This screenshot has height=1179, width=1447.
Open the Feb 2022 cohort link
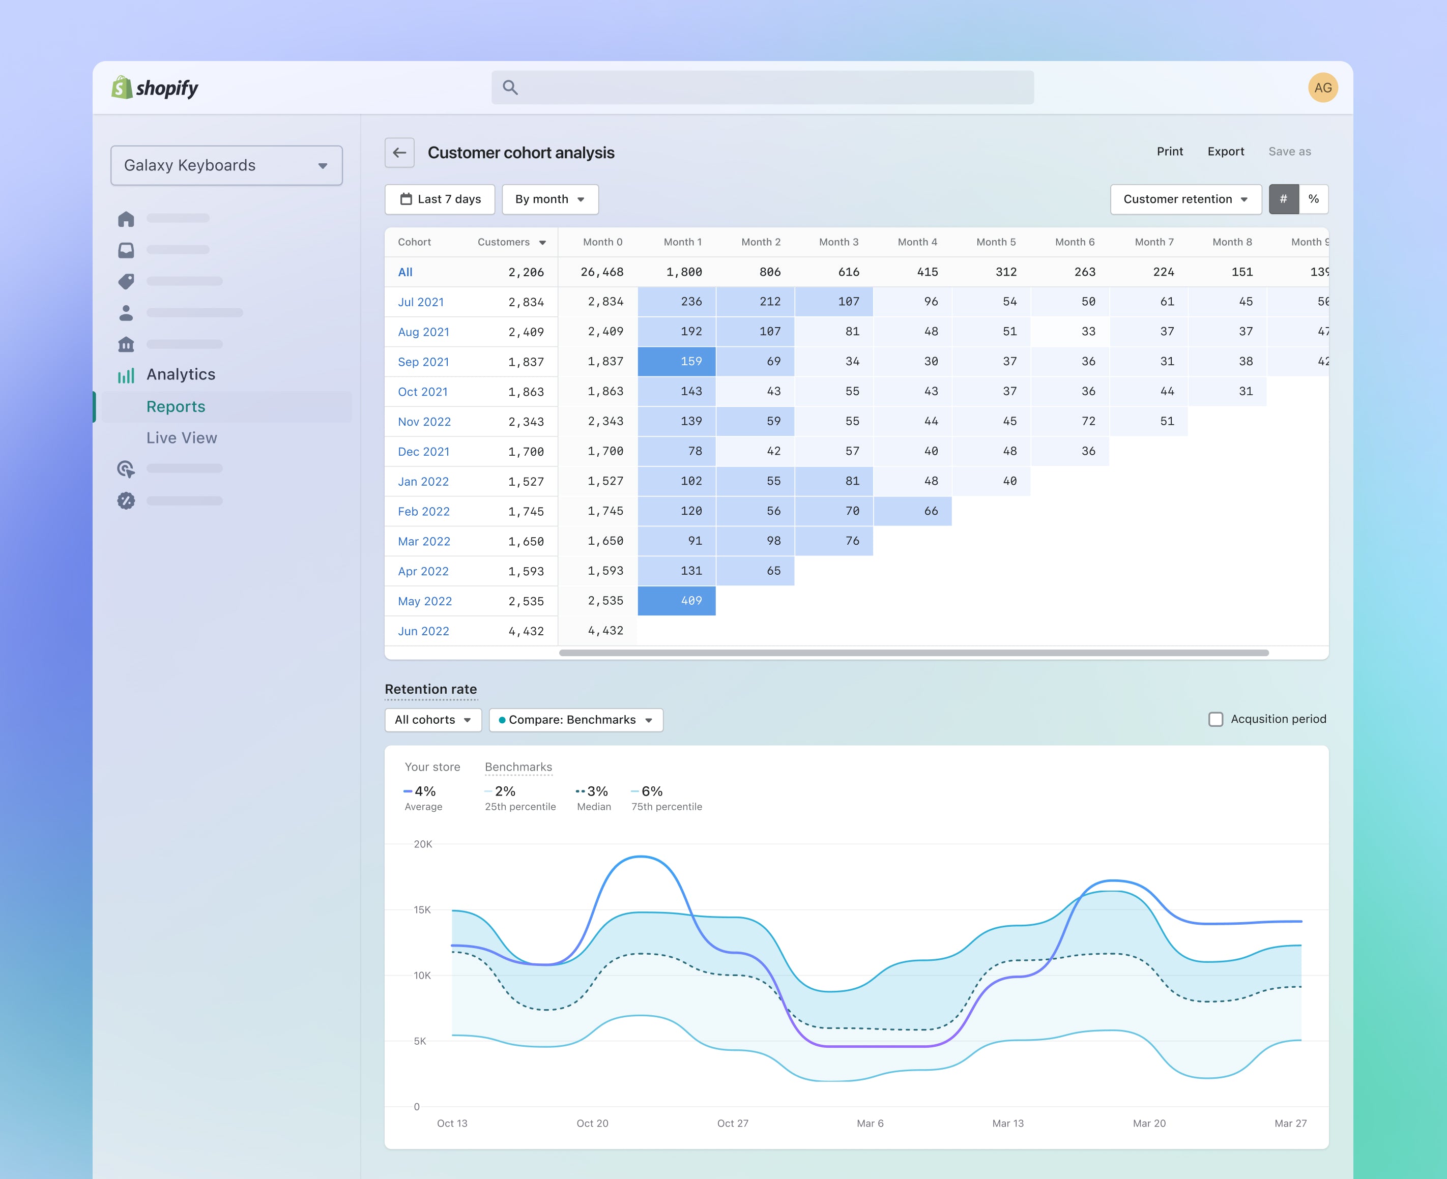point(423,511)
